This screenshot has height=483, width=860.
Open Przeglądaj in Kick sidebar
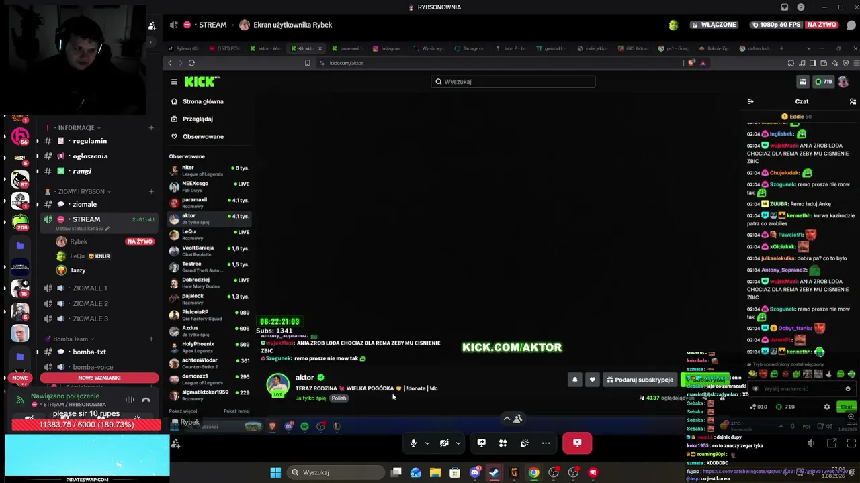point(198,119)
